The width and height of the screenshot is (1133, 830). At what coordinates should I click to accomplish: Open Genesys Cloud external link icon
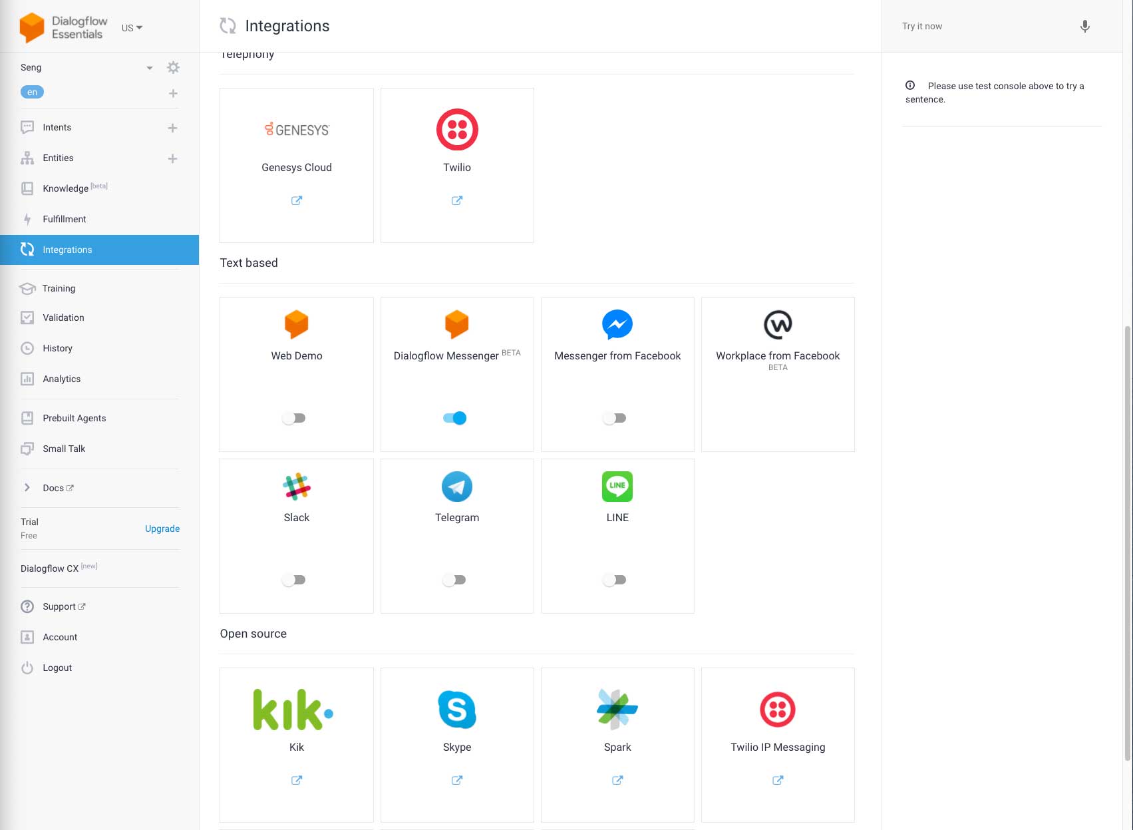tap(297, 200)
